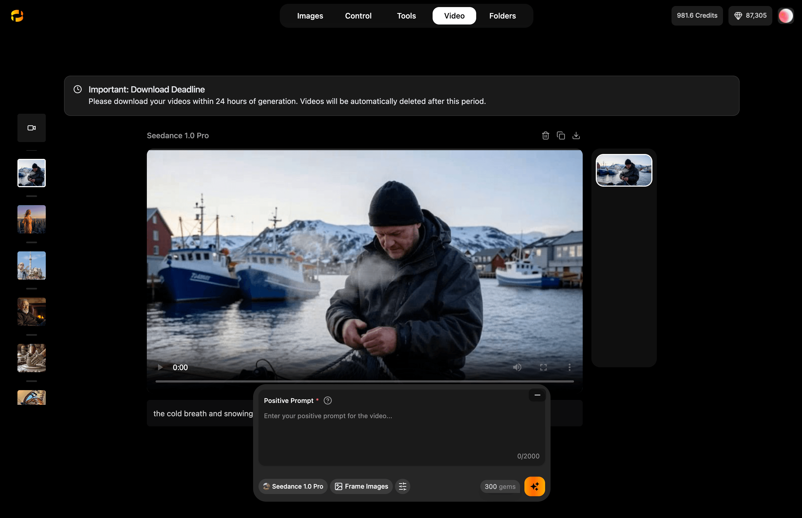802x518 pixels.
Task: Toggle fullscreen on the video player
Action: pos(543,367)
